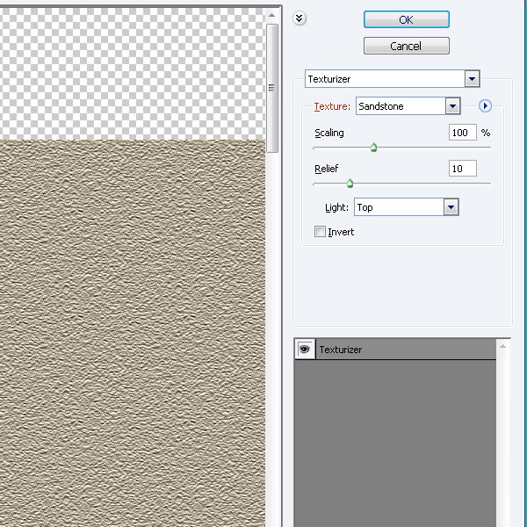This screenshot has height=527, width=527.
Task: Click the OK button
Action: coord(406,19)
